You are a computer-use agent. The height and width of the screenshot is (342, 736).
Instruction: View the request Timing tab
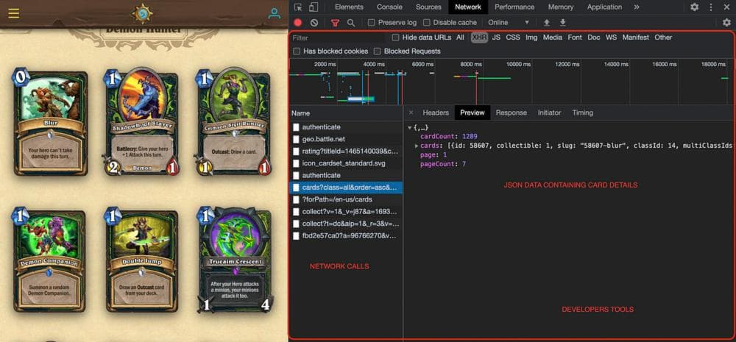tap(582, 113)
